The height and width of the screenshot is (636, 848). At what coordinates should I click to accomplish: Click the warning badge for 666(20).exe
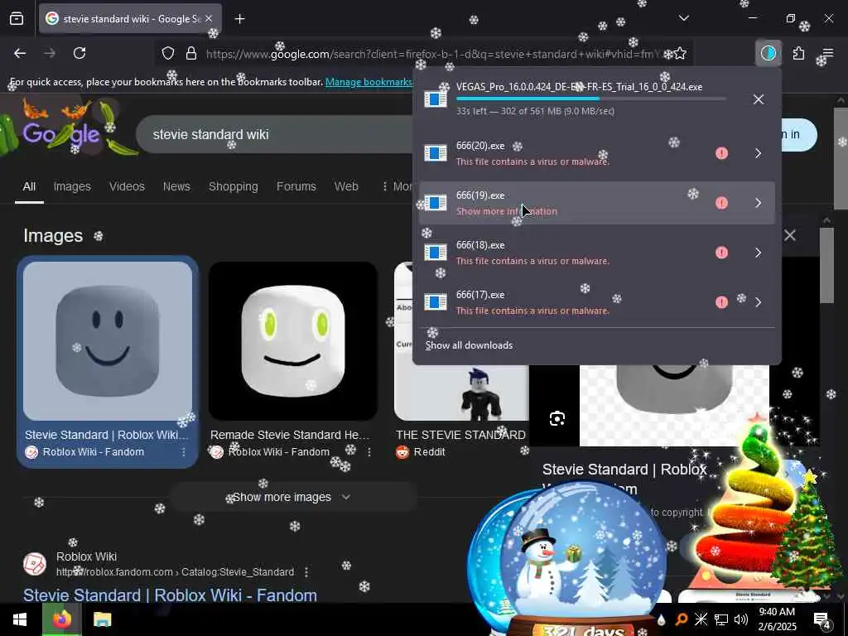coord(721,153)
